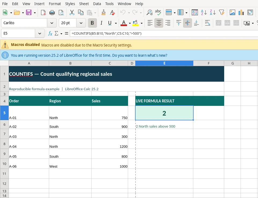Click the Print icon
Viewport: 258px width, 198px height.
52,13
